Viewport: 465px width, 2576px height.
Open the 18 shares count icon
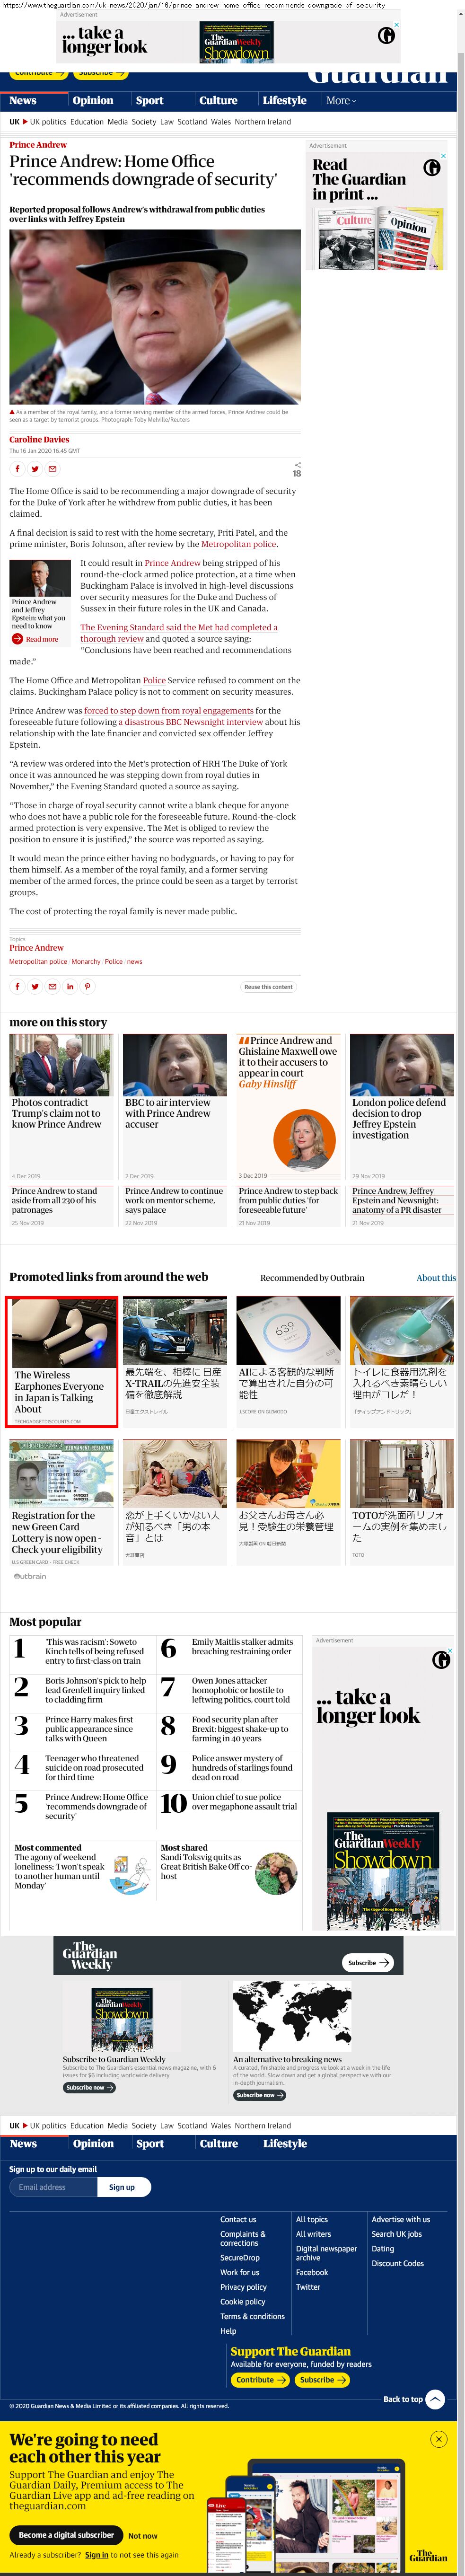[x=296, y=469]
